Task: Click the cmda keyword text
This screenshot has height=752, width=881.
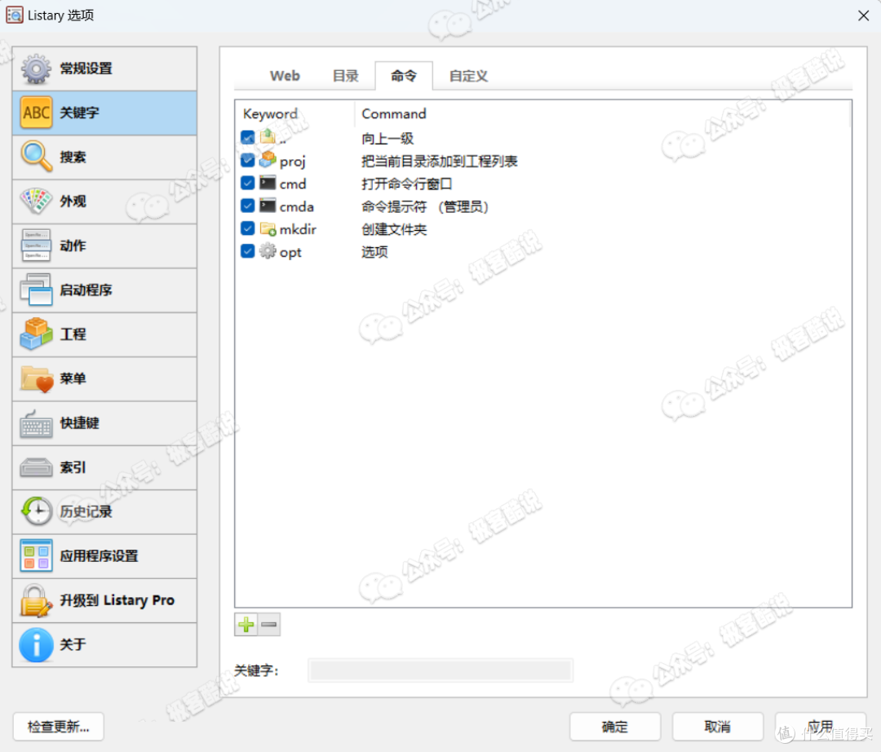Action: pos(297,206)
